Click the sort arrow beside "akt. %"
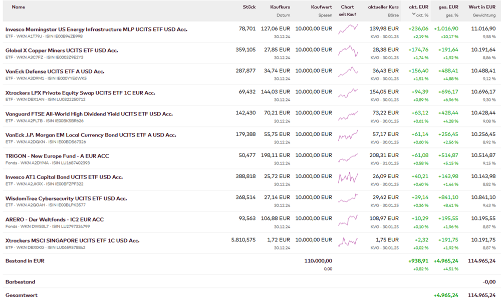This screenshot has width=501, height=301. (x=413, y=14)
